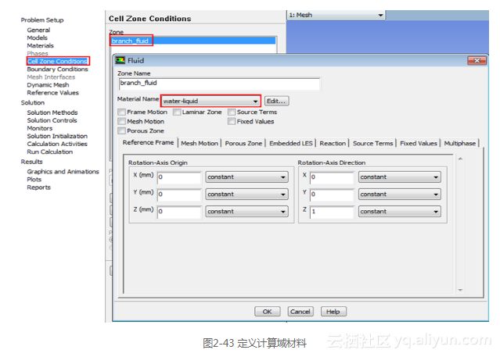Click the Zone Name input field
The height and width of the screenshot is (357, 500).
[x=218, y=85]
